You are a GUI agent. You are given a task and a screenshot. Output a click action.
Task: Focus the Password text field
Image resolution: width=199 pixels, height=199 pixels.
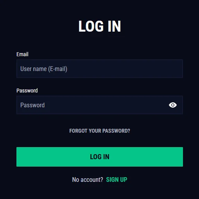tap(100, 105)
